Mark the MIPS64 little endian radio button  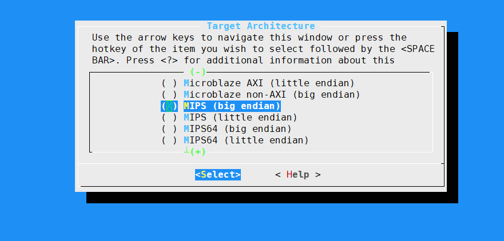click(x=169, y=140)
